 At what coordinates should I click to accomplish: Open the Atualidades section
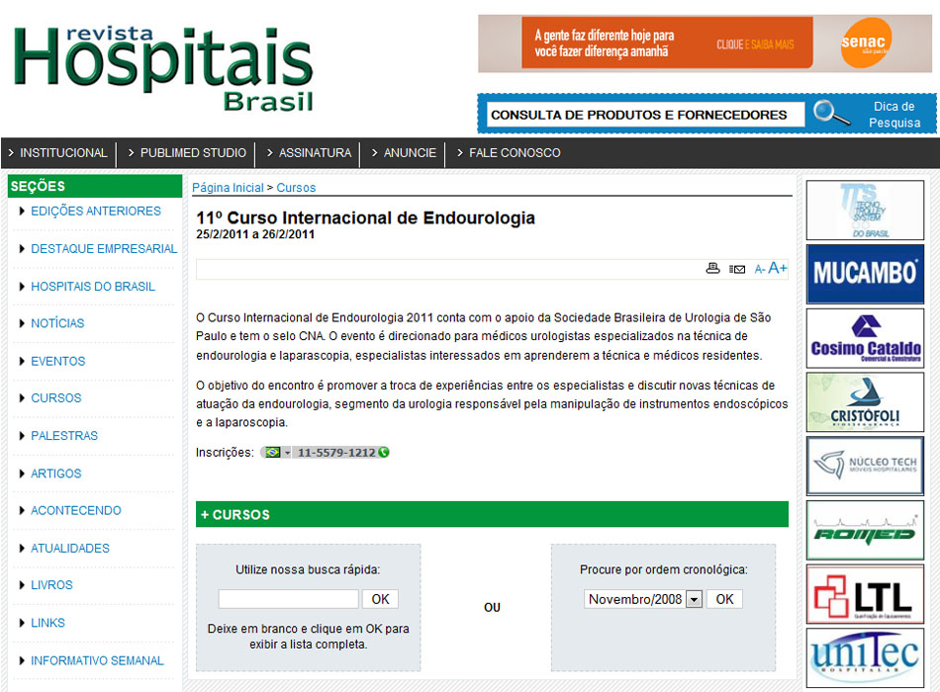pyautogui.click(x=70, y=549)
